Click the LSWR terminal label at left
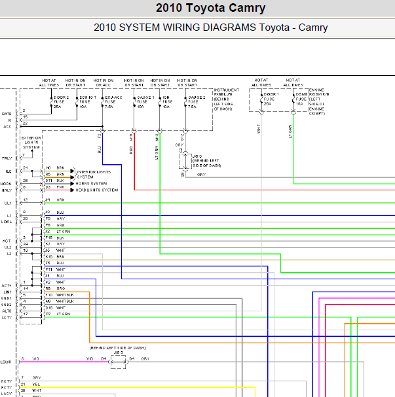The height and width of the screenshot is (397, 395). (x=7, y=361)
